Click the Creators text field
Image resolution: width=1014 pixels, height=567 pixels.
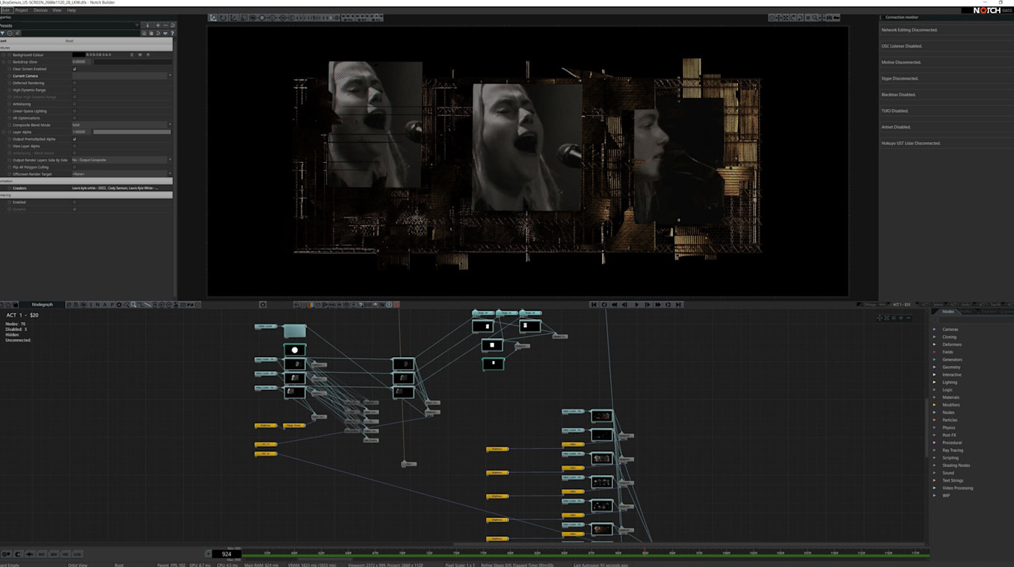click(x=122, y=188)
